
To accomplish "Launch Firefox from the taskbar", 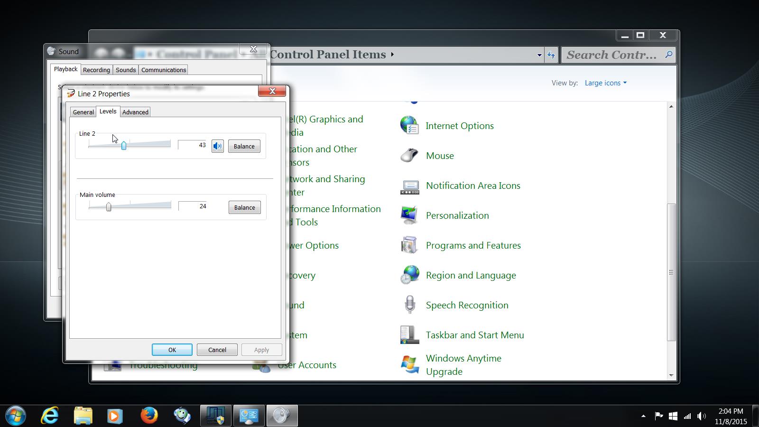I will [x=149, y=416].
